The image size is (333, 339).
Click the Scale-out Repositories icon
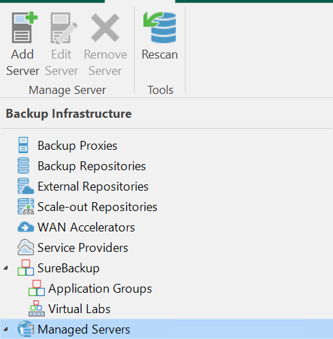[x=26, y=206]
